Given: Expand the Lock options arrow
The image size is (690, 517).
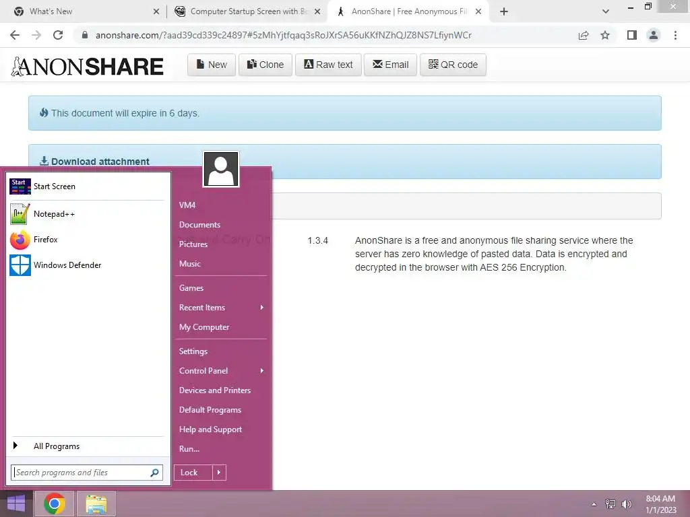Looking at the screenshot, I should tap(219, 473).
